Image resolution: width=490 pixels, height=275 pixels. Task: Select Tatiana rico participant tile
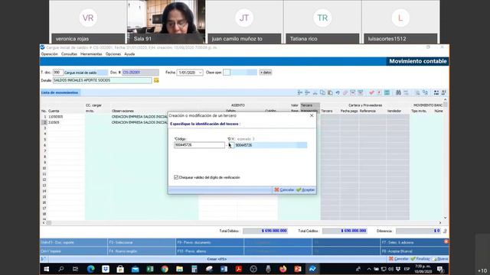(322, 22)
